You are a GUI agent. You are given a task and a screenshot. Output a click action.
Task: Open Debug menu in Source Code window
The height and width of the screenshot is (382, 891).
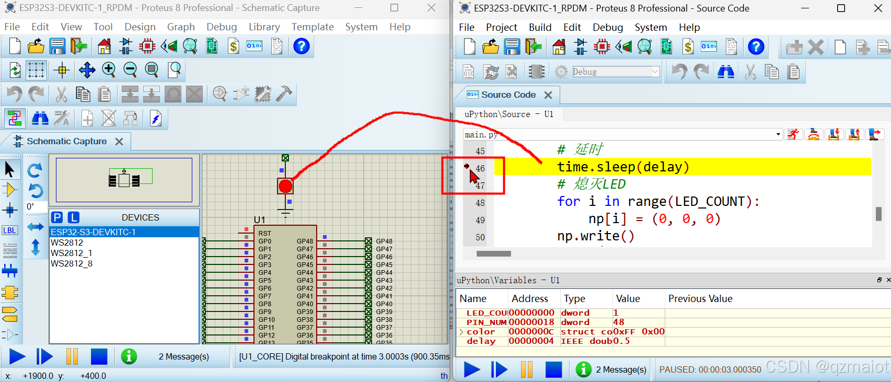click(608, 27)
